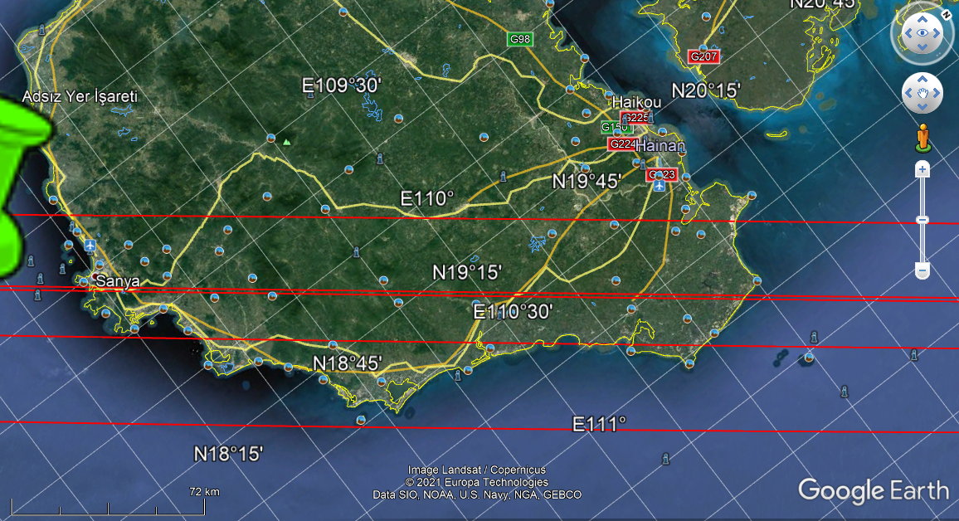Open the 'Adsız Yer İşareti' placemark label
Image resolution: width=959 pixels, height=521 pixels.
[80, 96]
